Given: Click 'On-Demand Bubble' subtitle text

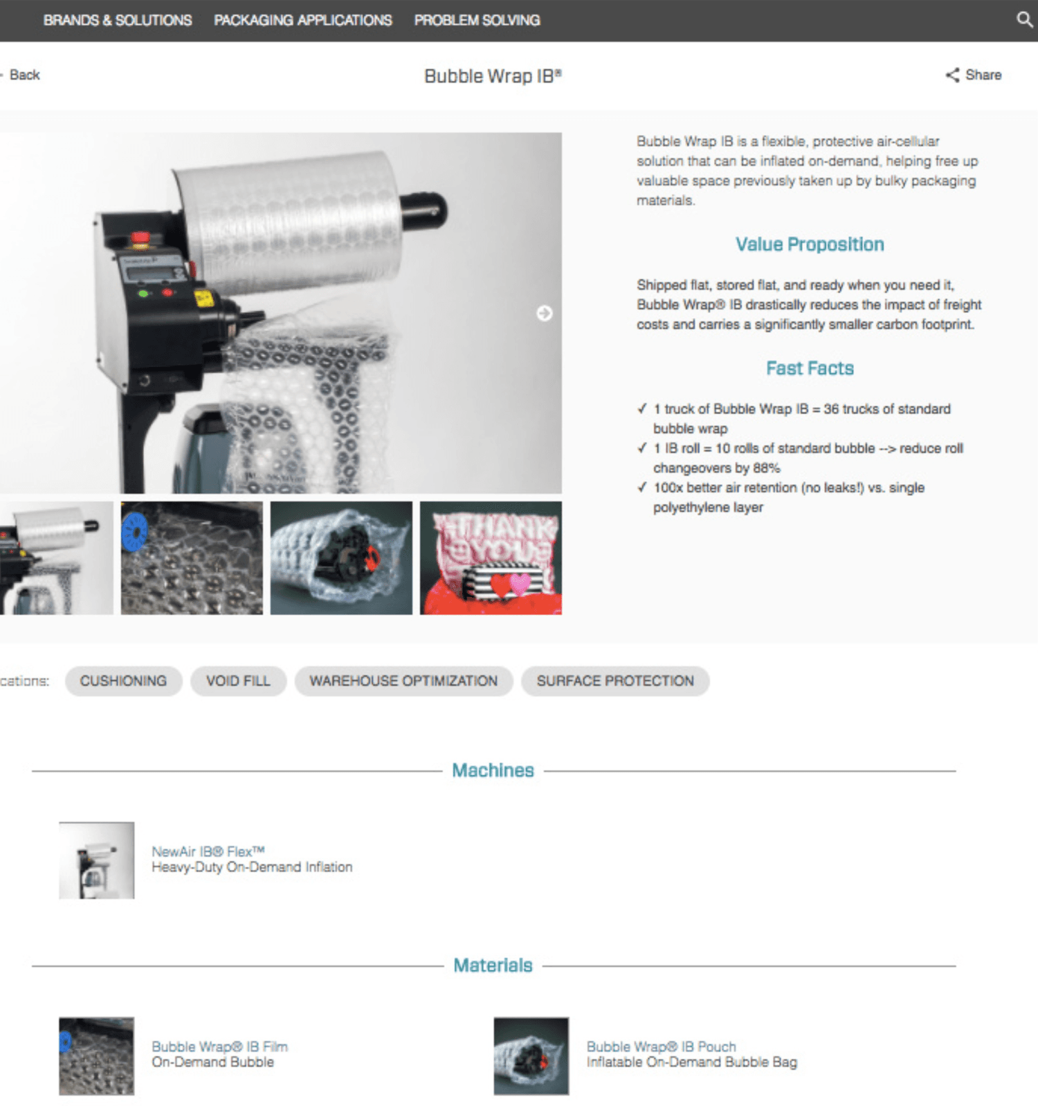Looking at the screenshot, I should point(213,1062).
